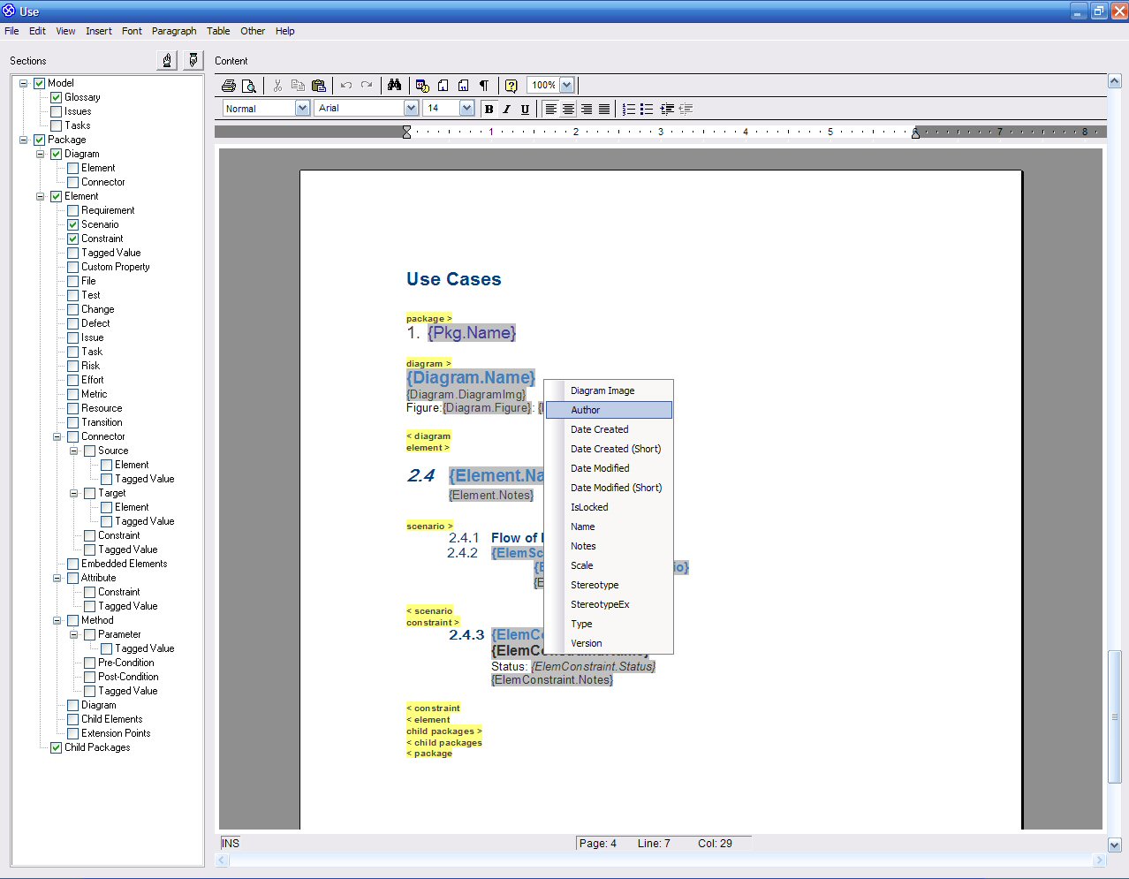Screen dimensions: 1129x879
Task: Click the move-section-up hand icon
Action: 167,60
